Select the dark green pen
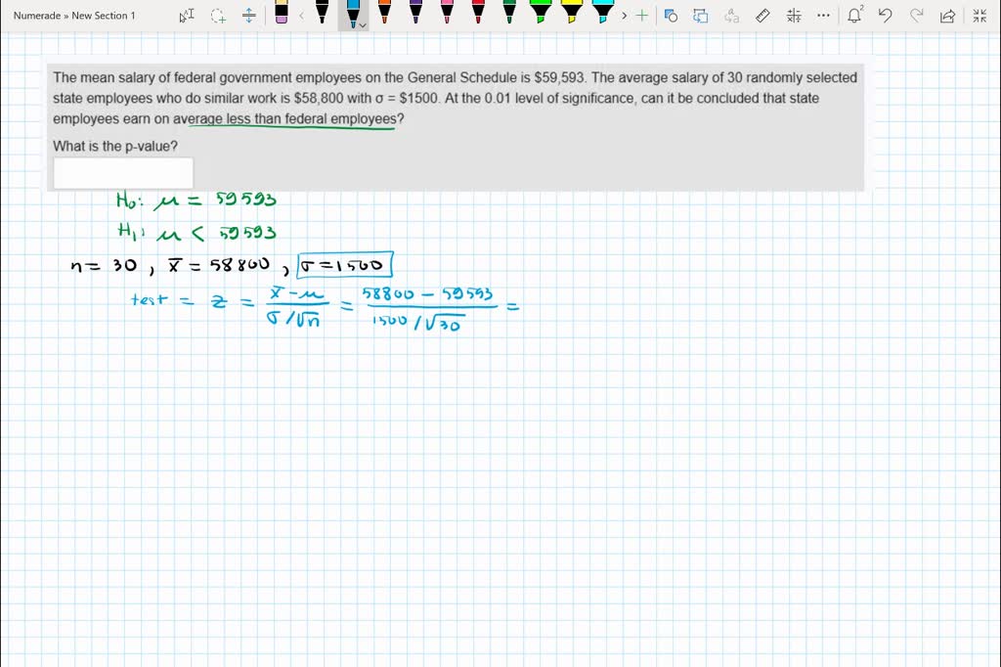This screenshot has height=667, width=1001. click(508, 13)
